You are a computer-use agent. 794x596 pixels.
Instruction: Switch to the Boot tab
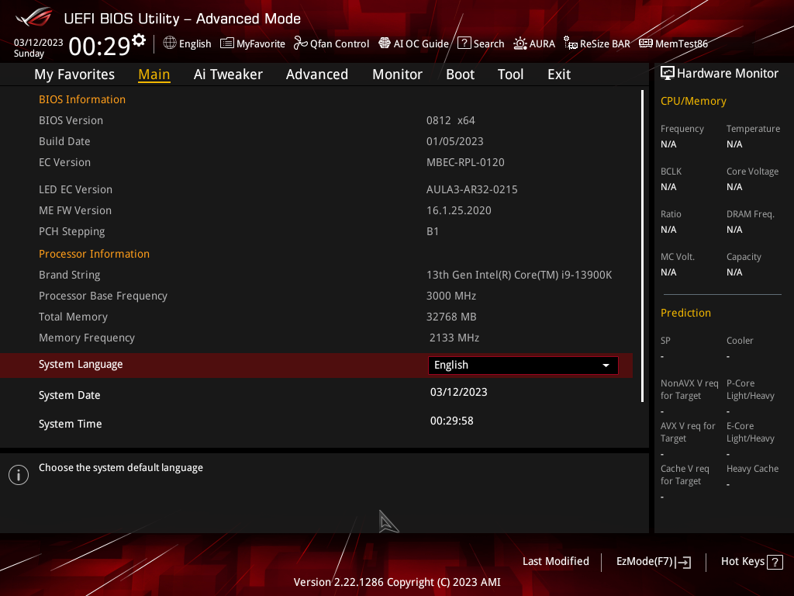[x=461, y=74]
